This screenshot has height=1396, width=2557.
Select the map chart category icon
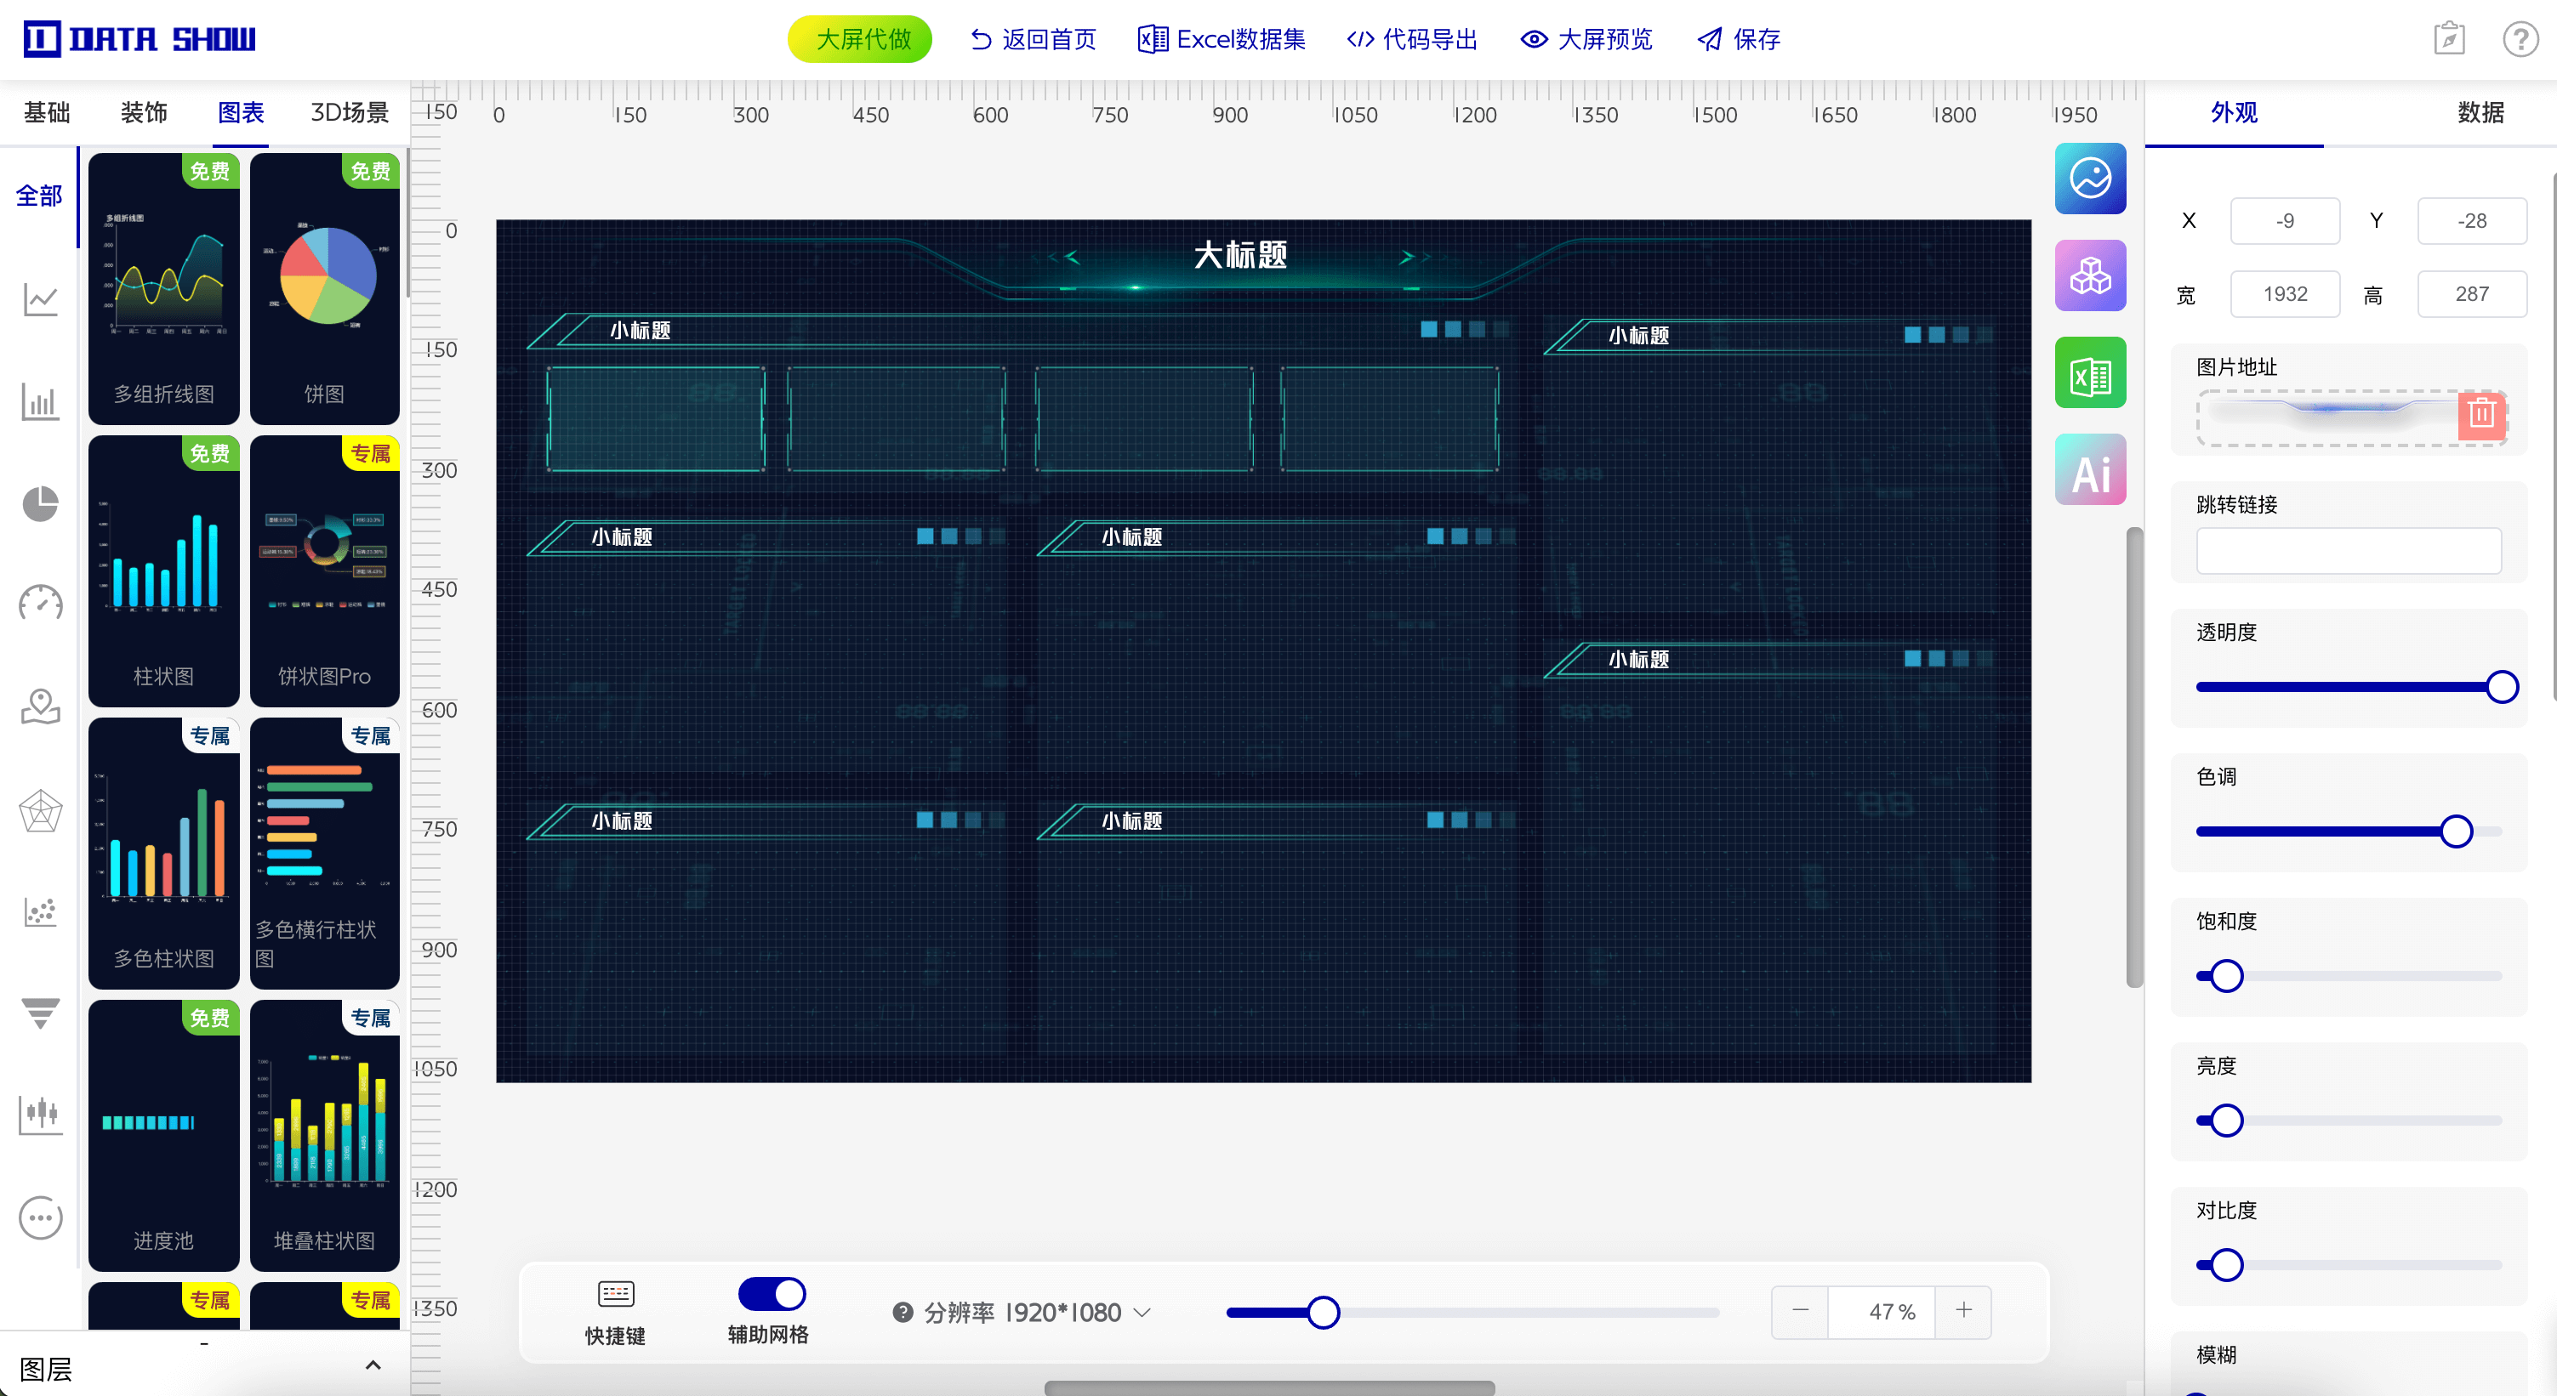41,707
